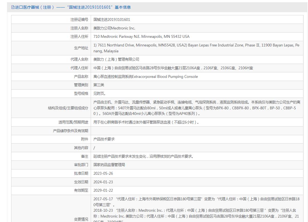This screenshot has width=308, height=222.
Task: Click the expiry date 2029-01-22
Action: (103, 190)
